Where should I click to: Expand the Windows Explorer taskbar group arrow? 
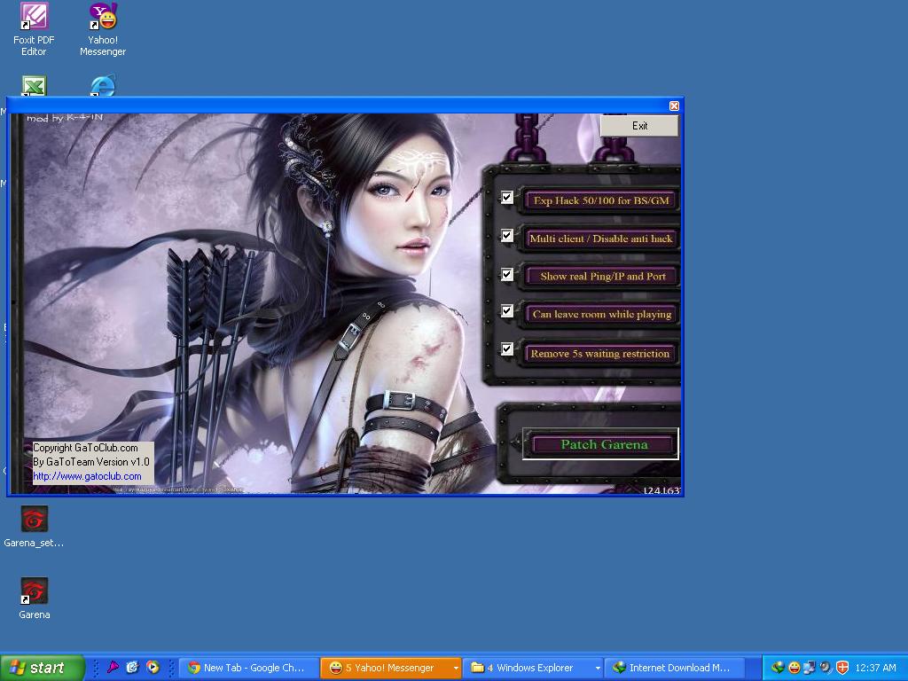point(598,668)
